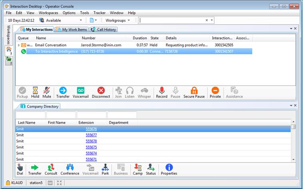Click extension link 555677
The width and height of the screenshot is (303, 189).
click(x=91, y=135)
